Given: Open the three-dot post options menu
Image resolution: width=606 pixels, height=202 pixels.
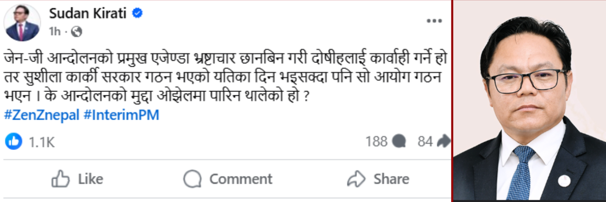Looking at the screenshot, I should click(x=434, y=21).
